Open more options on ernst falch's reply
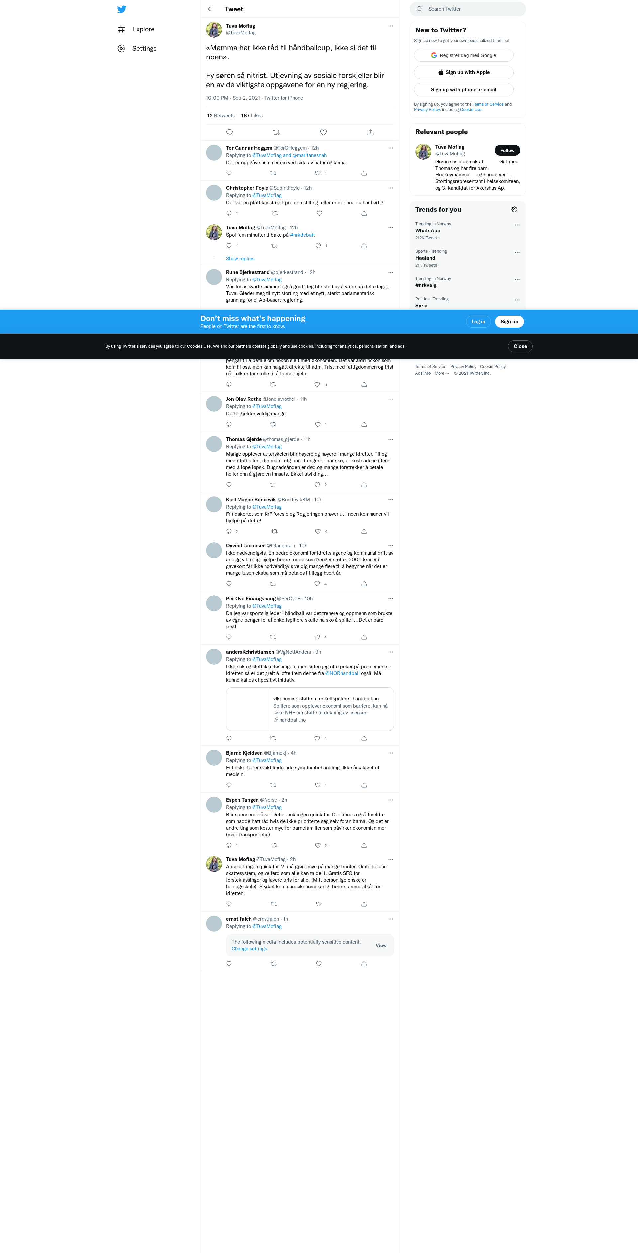Screen dimensions: 638x1253 pos(390,919)
